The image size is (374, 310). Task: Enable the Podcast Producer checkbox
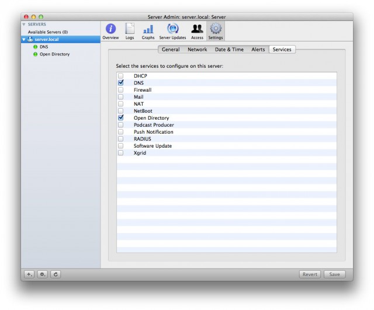(121, 125)
